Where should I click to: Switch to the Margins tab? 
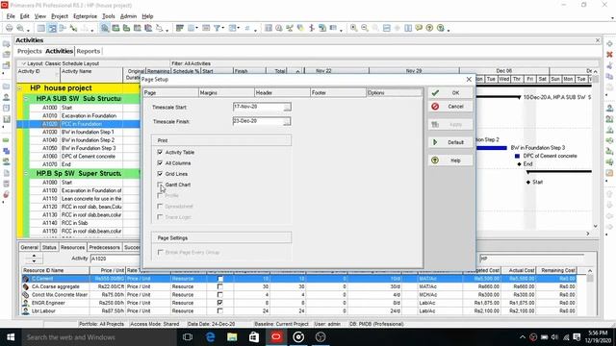226,92
